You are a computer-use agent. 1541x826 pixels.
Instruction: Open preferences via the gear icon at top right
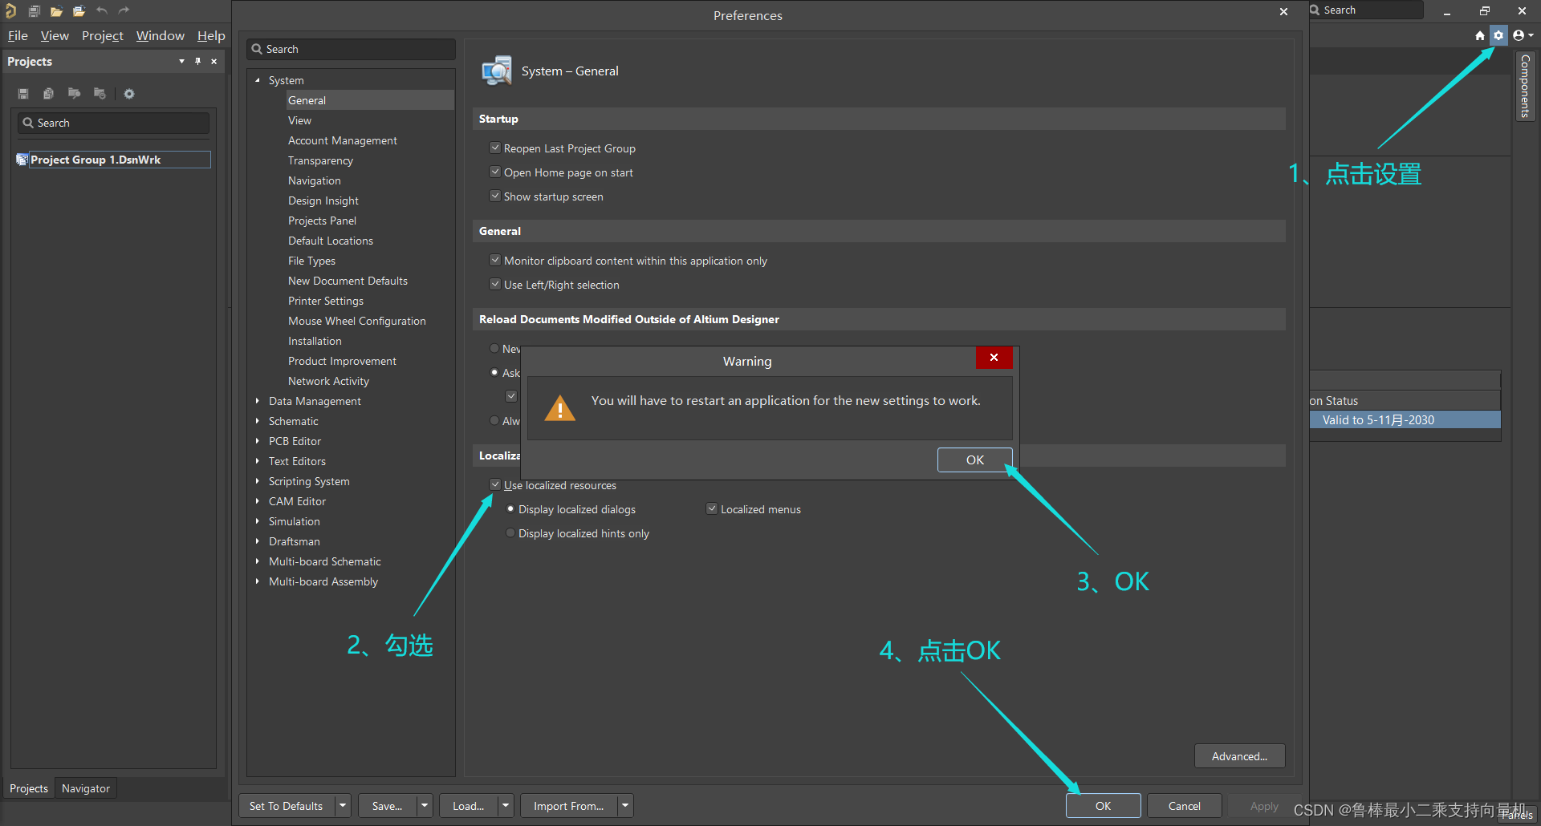pos(1498,35)
